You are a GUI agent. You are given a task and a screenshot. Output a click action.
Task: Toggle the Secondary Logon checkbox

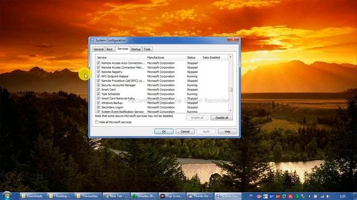click(x=98, y=107)
